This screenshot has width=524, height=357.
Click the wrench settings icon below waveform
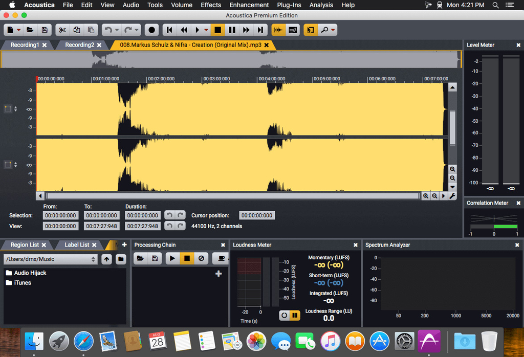click(452, 196)
